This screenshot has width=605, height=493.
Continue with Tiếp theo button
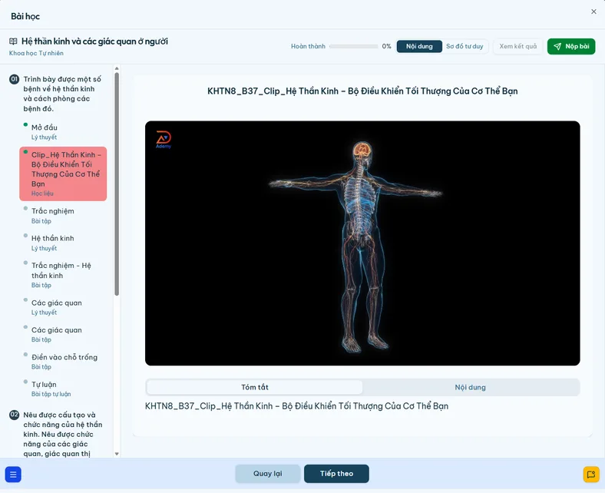click(x=336, y=474)
